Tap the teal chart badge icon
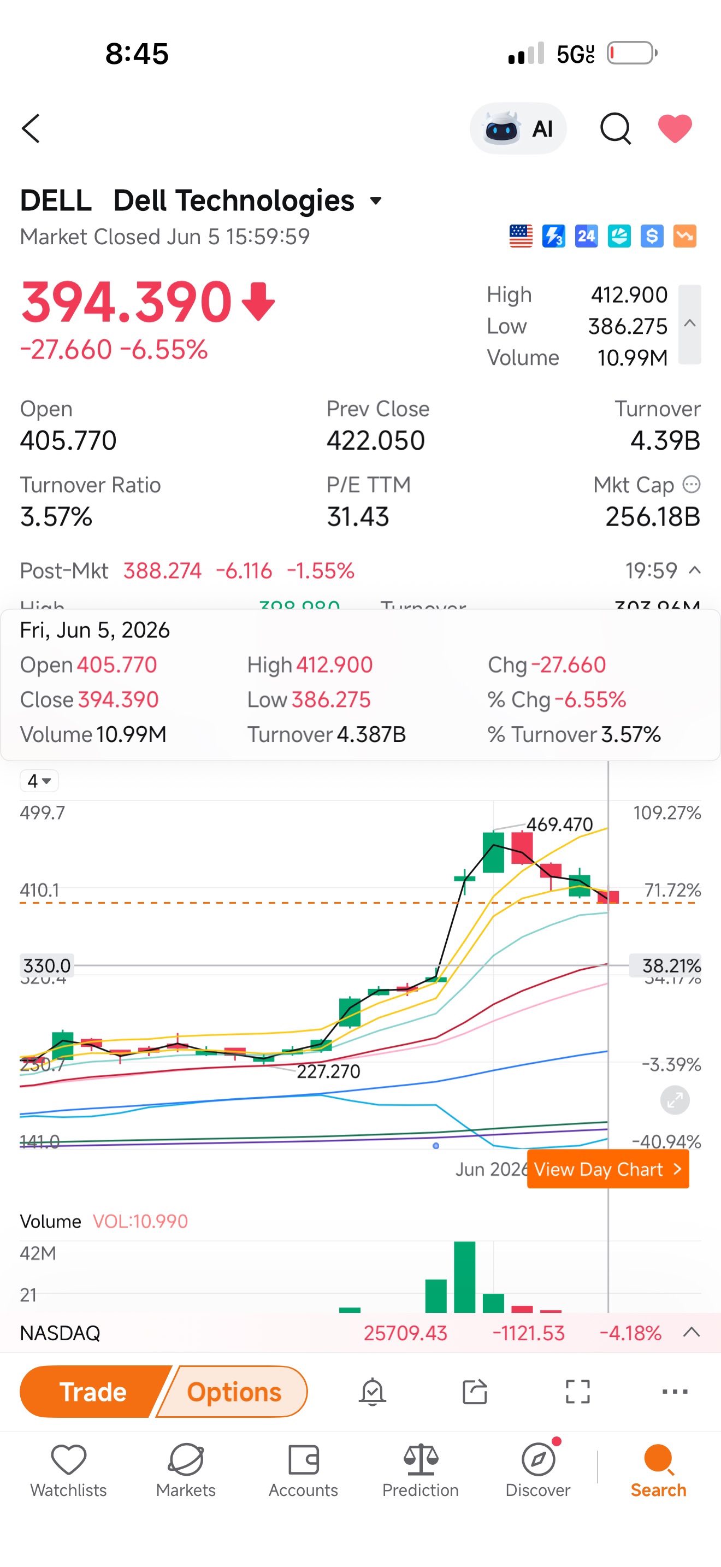 pos(619,236)
